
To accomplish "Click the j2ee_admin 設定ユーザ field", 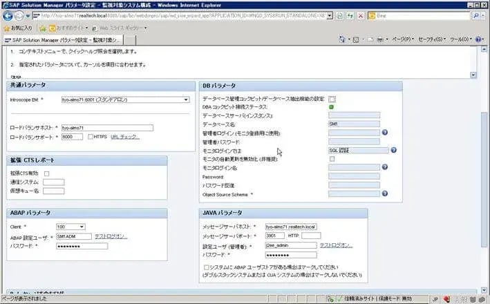I will tap(291, 245).
